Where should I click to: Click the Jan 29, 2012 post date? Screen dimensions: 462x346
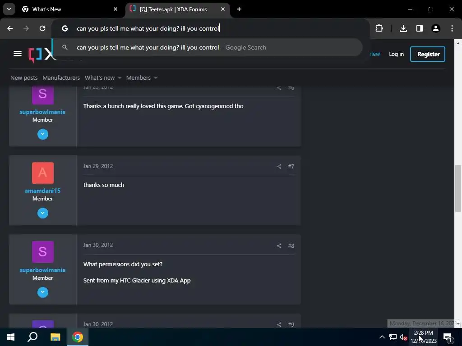98,166
